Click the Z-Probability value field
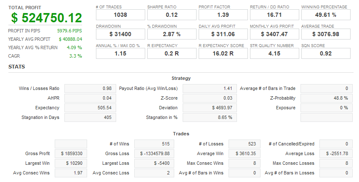359x182 pixels. (325, 98)
